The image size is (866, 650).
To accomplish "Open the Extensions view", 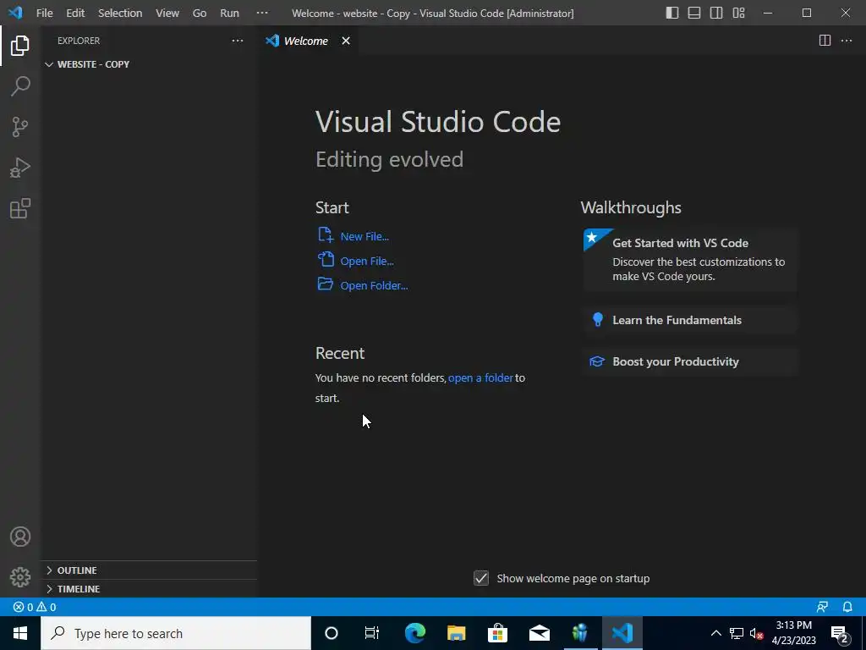I will 20,208.
